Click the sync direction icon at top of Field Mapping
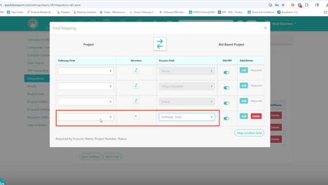Image resolution: width=328 pixels, height=185 pixels. 160,44
